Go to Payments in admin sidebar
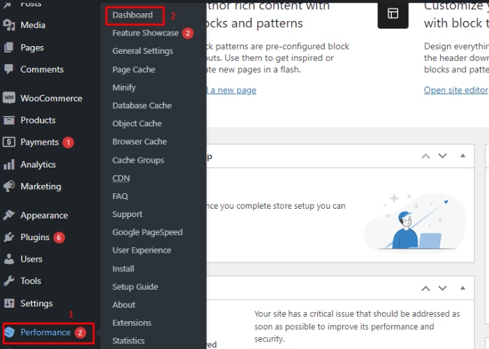 coord(40,142)
